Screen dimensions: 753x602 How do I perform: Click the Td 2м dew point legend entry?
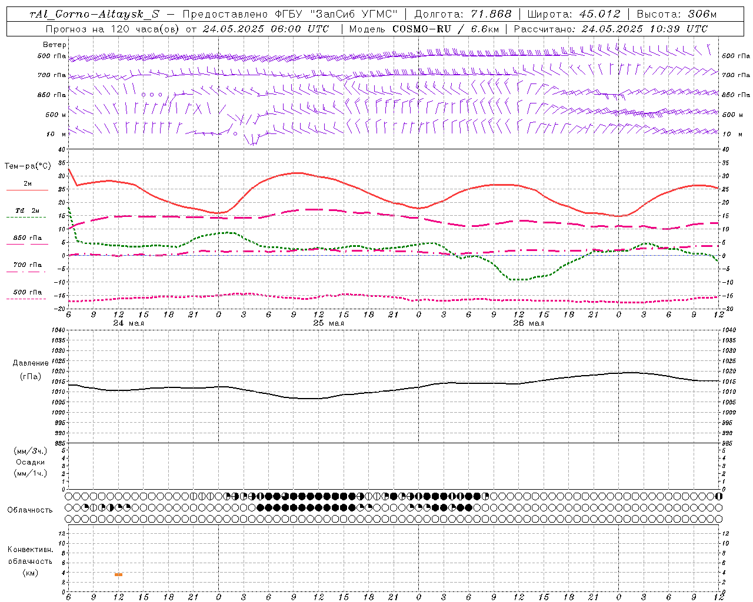pyautogui.click(x=28, y=210)
